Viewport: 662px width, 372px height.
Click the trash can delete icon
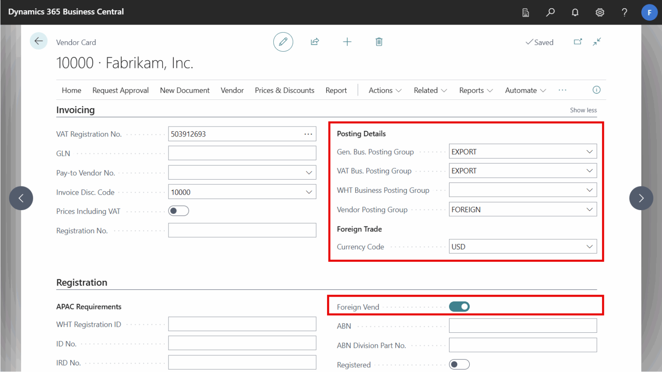click(x=379, y=42)
